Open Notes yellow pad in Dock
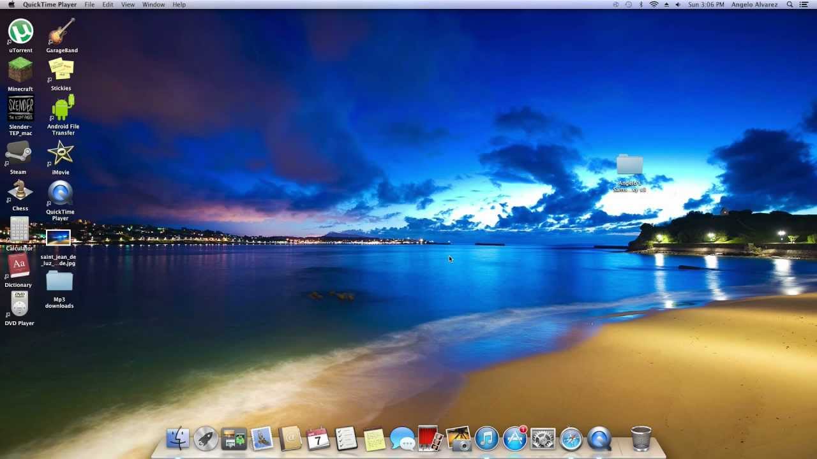This screenshot has width=817, height=459. click(374, 439)
